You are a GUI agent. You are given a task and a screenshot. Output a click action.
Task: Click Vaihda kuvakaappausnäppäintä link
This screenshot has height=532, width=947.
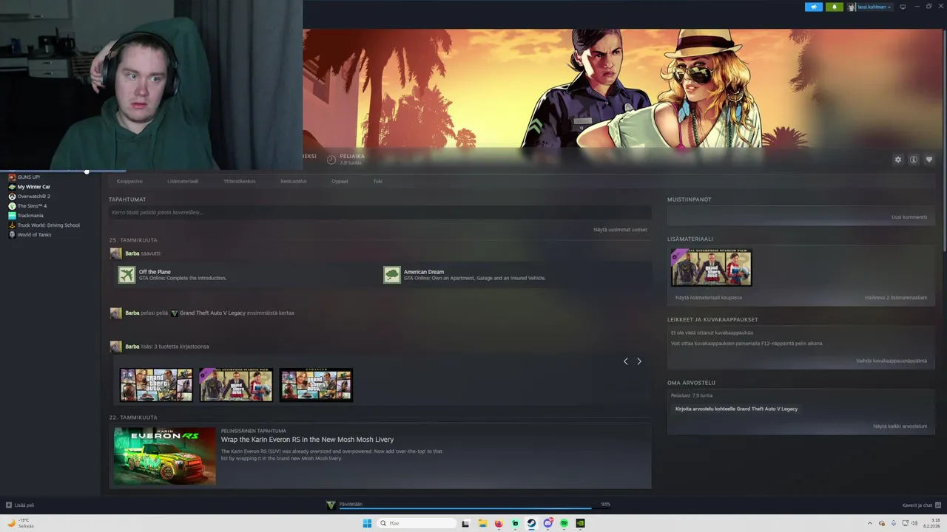892,361
